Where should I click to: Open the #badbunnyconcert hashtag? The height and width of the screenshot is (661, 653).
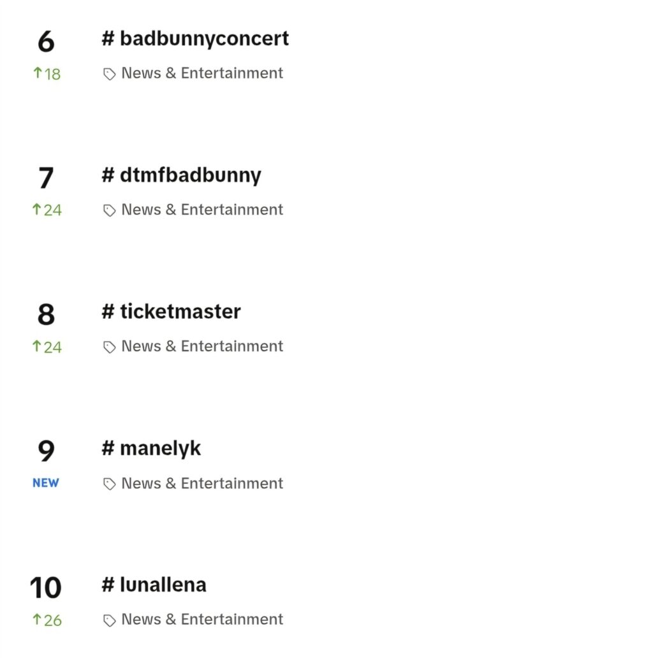tap(195, 39)
